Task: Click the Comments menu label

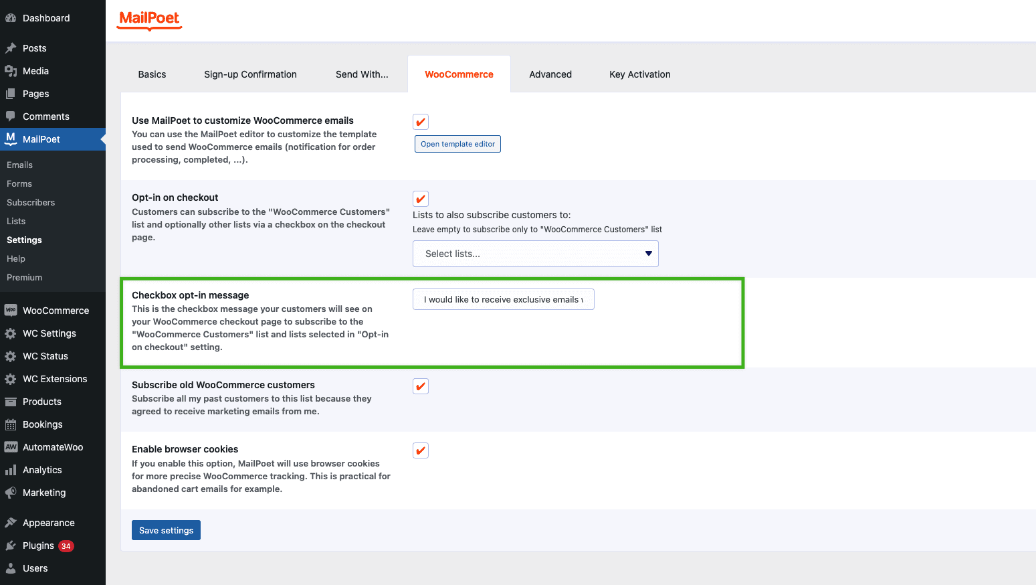Action: 46,116
